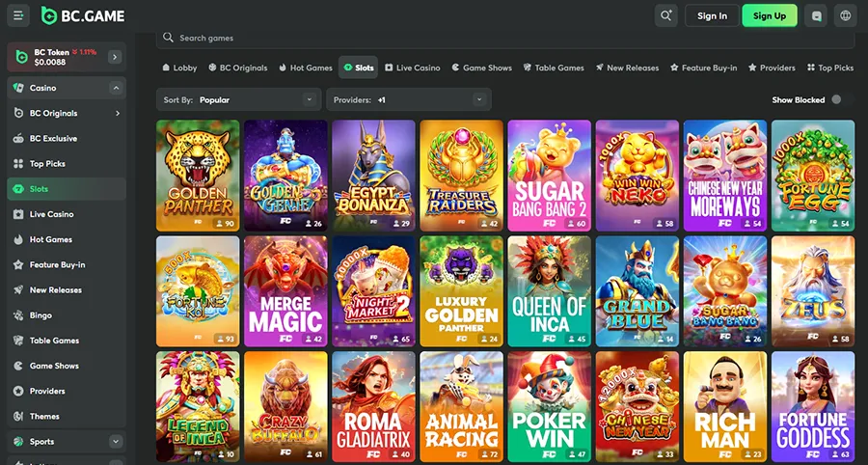The image size is (868, 465).
Task: Expand the BC Originals submenu arrow
Action: [x=118, y=113]
